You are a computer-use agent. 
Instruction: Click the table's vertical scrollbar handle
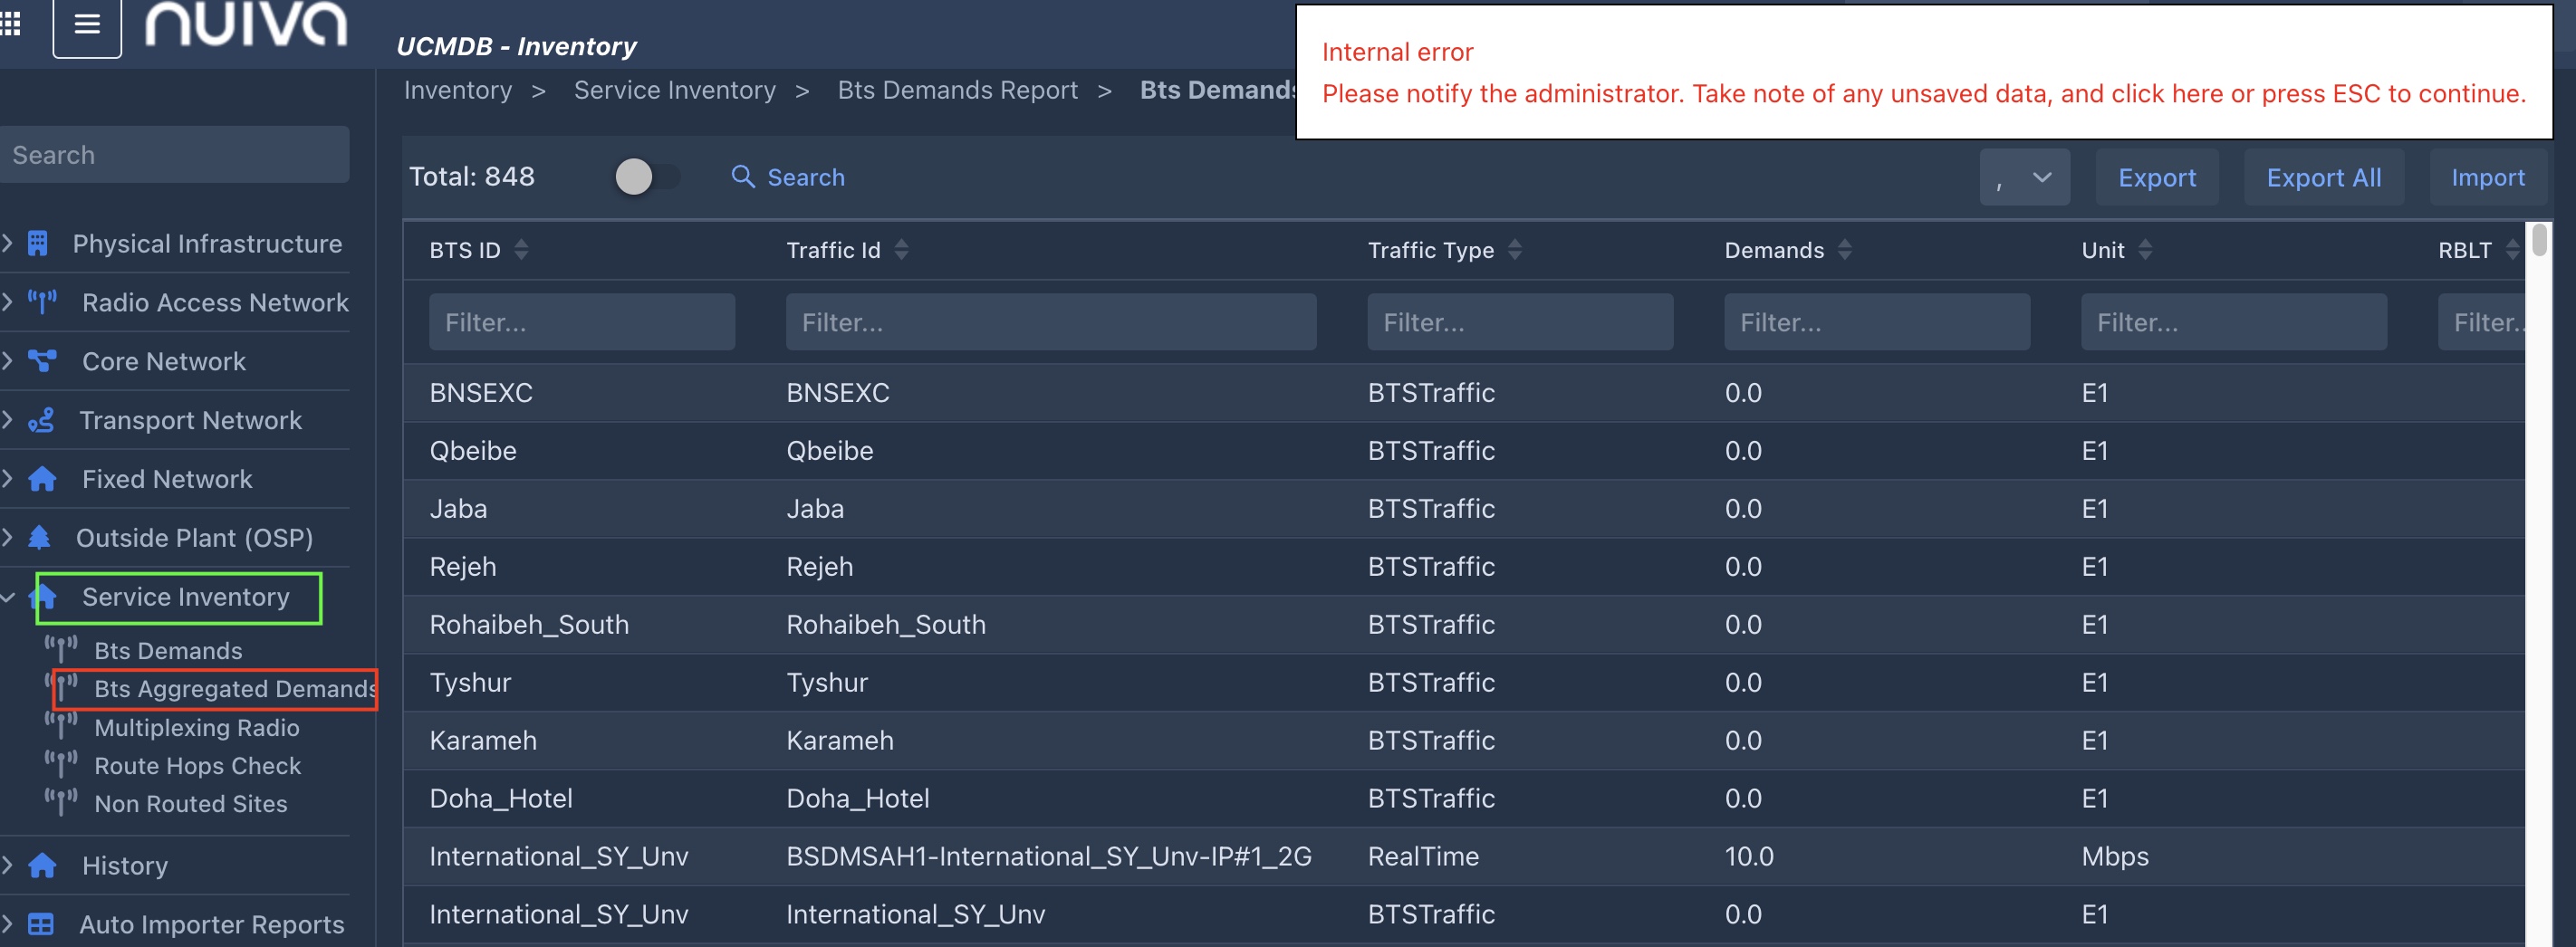click(x=2538, y=241)
